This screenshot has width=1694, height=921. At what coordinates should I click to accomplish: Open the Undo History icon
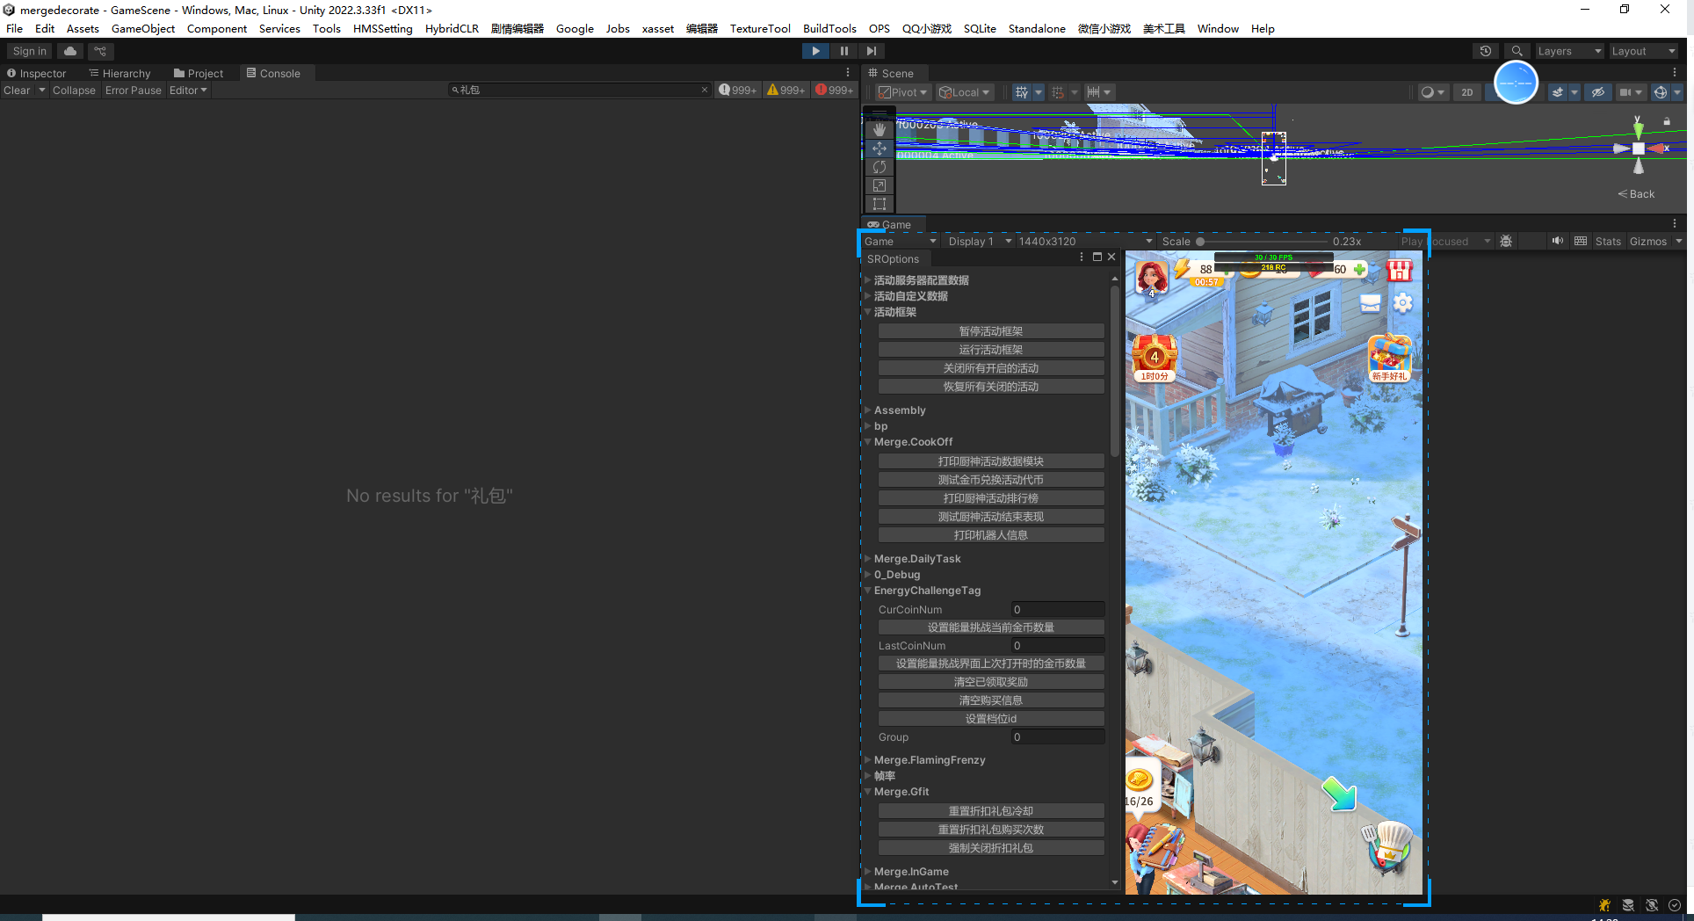coord(1485,51)
